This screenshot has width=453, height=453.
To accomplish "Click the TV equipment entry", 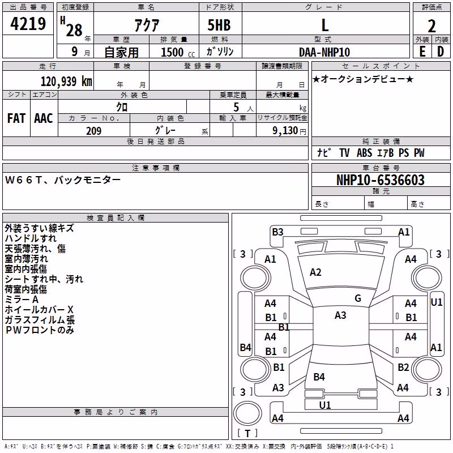I will point(344,153).
